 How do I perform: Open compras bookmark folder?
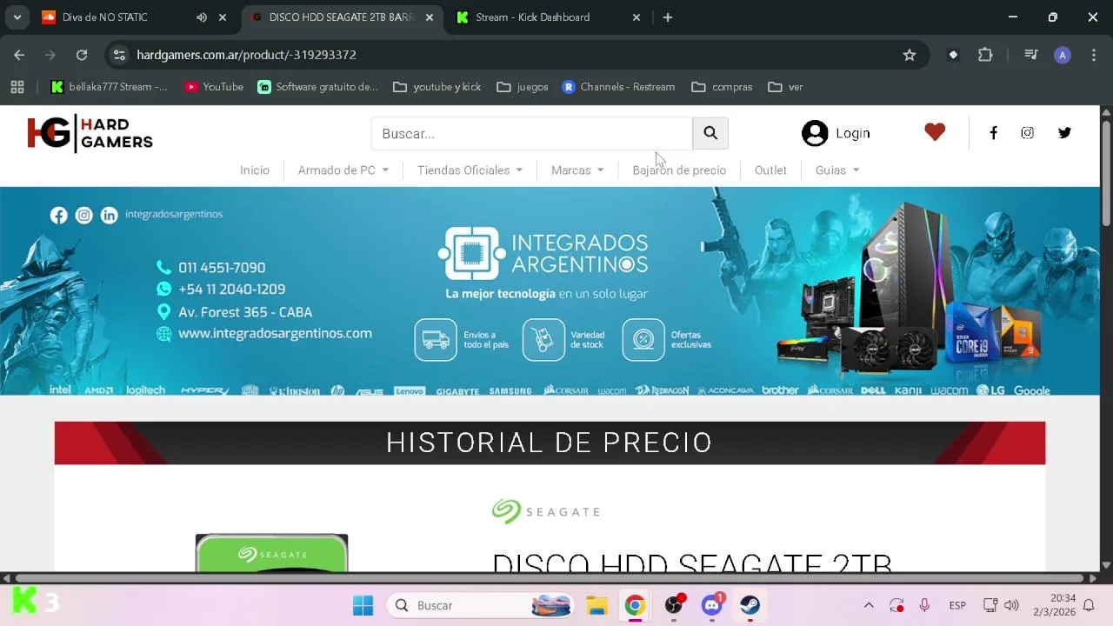(x=722, y=87)
